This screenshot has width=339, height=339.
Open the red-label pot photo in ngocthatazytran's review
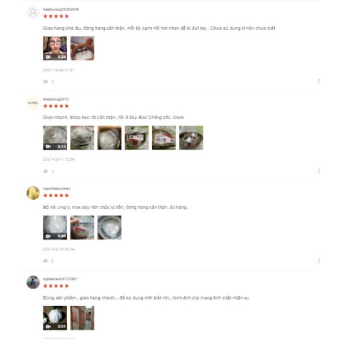point(82,228)
